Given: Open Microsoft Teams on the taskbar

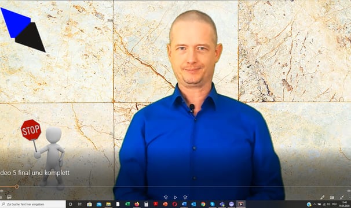Looking at the screenshot, I should (x=222, y=204).
